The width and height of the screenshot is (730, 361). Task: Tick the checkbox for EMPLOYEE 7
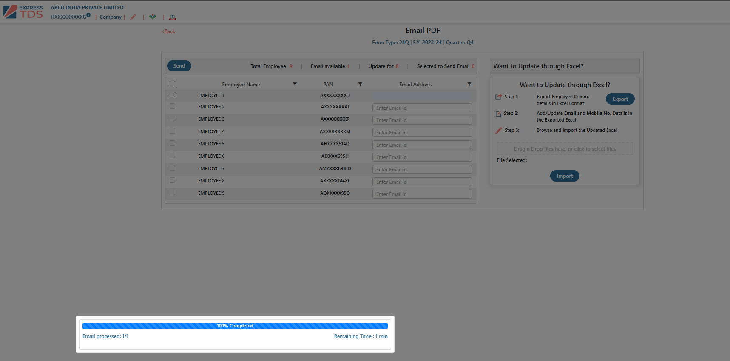click(x=172, y=168)
